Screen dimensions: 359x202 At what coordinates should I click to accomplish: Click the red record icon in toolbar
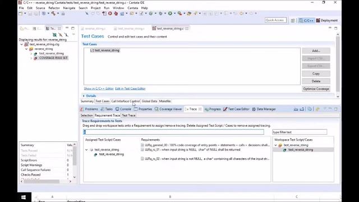(110, 13)
